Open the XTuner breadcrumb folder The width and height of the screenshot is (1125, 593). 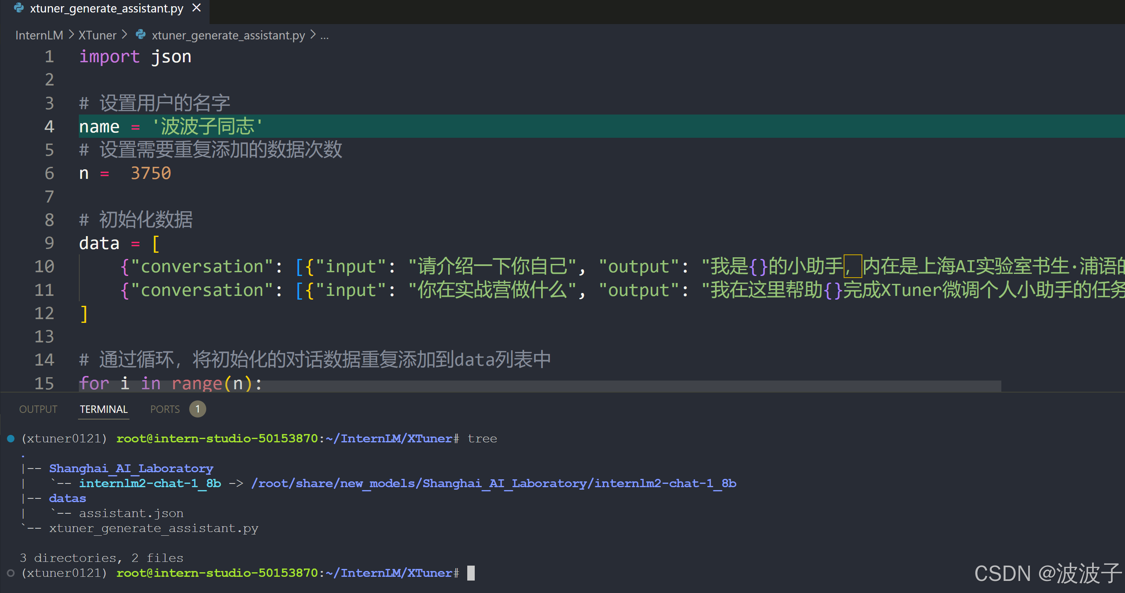(98, 35)
